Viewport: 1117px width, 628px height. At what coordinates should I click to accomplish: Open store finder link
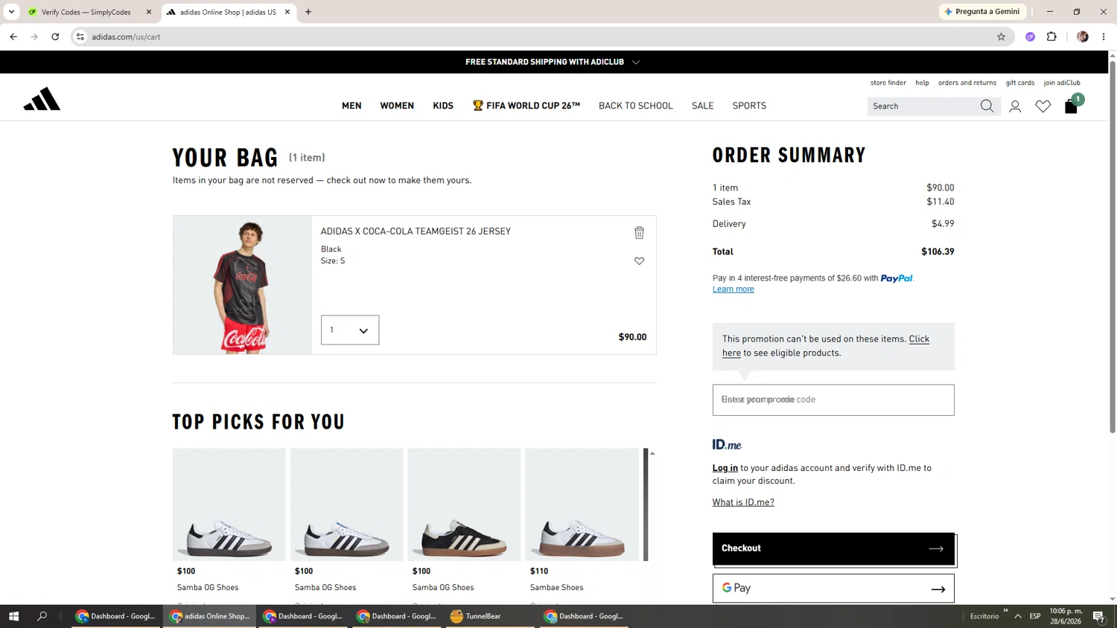click(x=888, y=83)
